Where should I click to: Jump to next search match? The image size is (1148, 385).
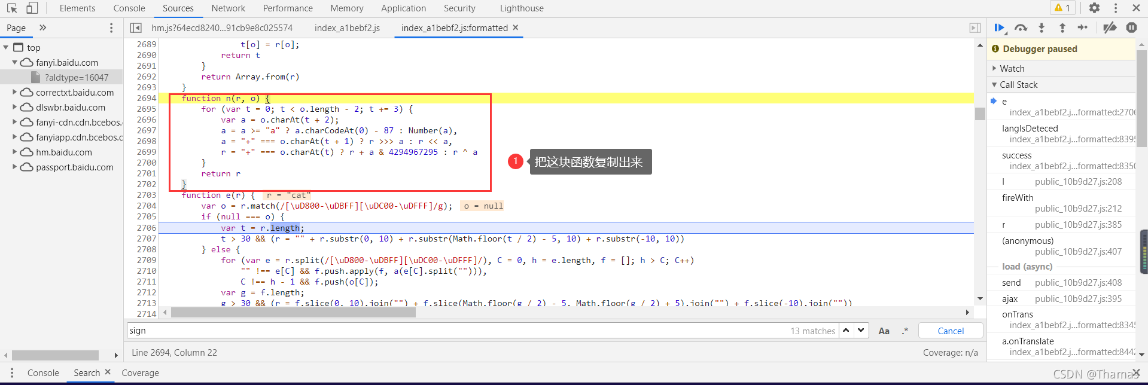click(x=861, y=330)
